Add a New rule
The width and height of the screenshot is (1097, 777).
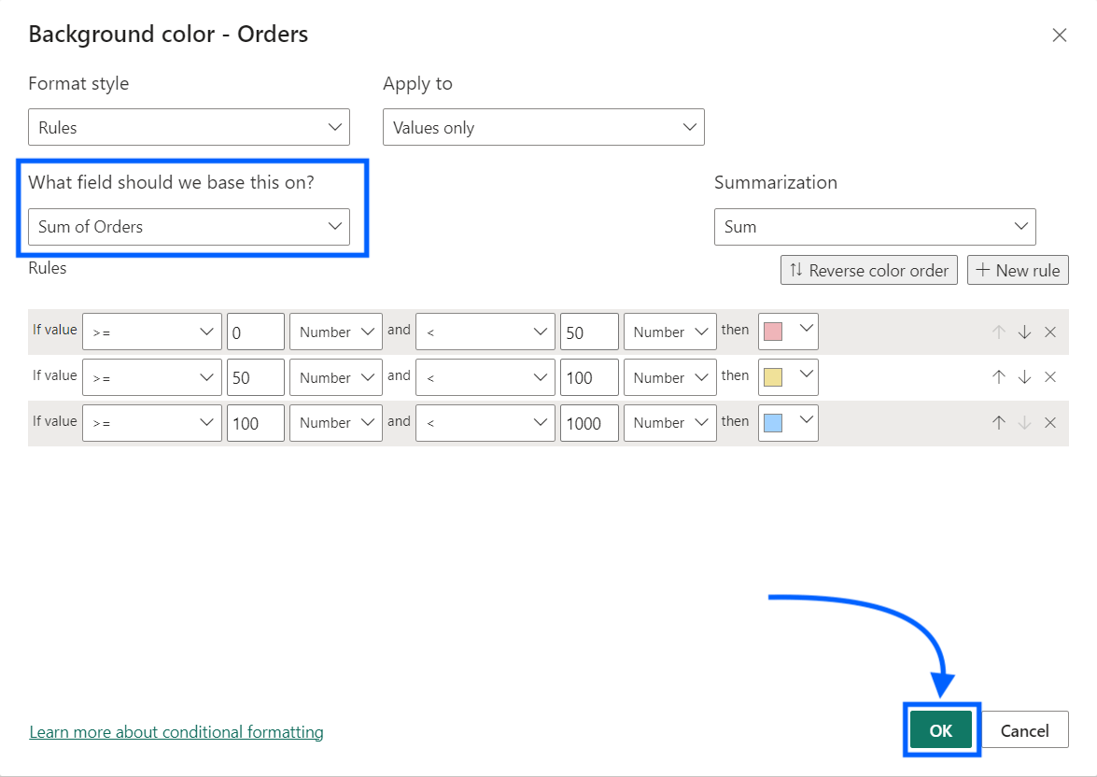(1018, 270)
